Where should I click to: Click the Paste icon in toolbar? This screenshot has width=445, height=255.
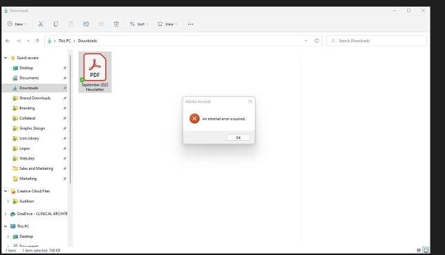(x=71, y=24)
